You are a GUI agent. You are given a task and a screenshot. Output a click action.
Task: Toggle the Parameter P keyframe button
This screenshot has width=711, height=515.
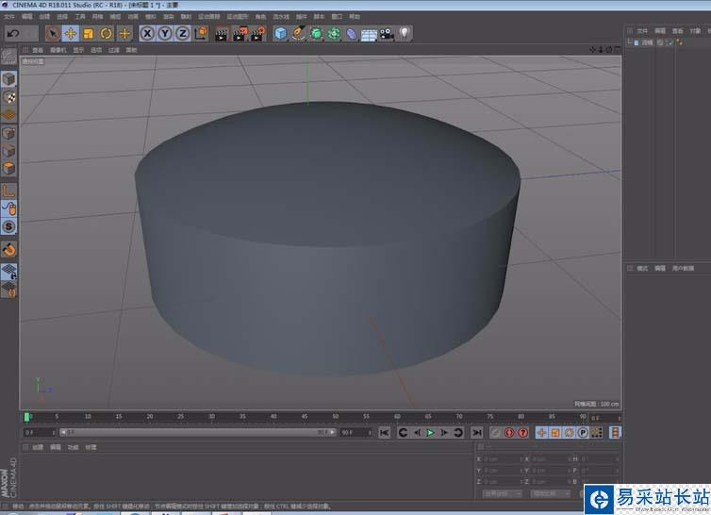583,433
